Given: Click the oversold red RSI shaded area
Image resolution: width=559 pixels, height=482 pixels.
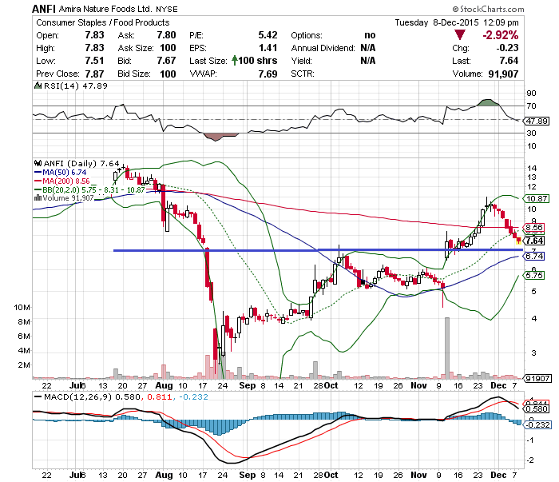Looking at the screenshot, I should pos(220,137).
